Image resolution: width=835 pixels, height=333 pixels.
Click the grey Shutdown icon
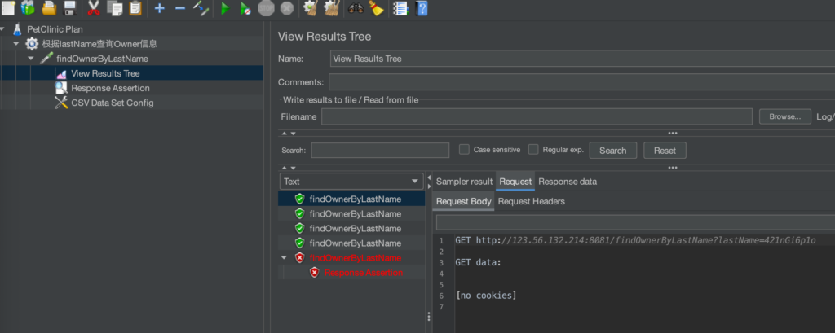coord(286,8)
